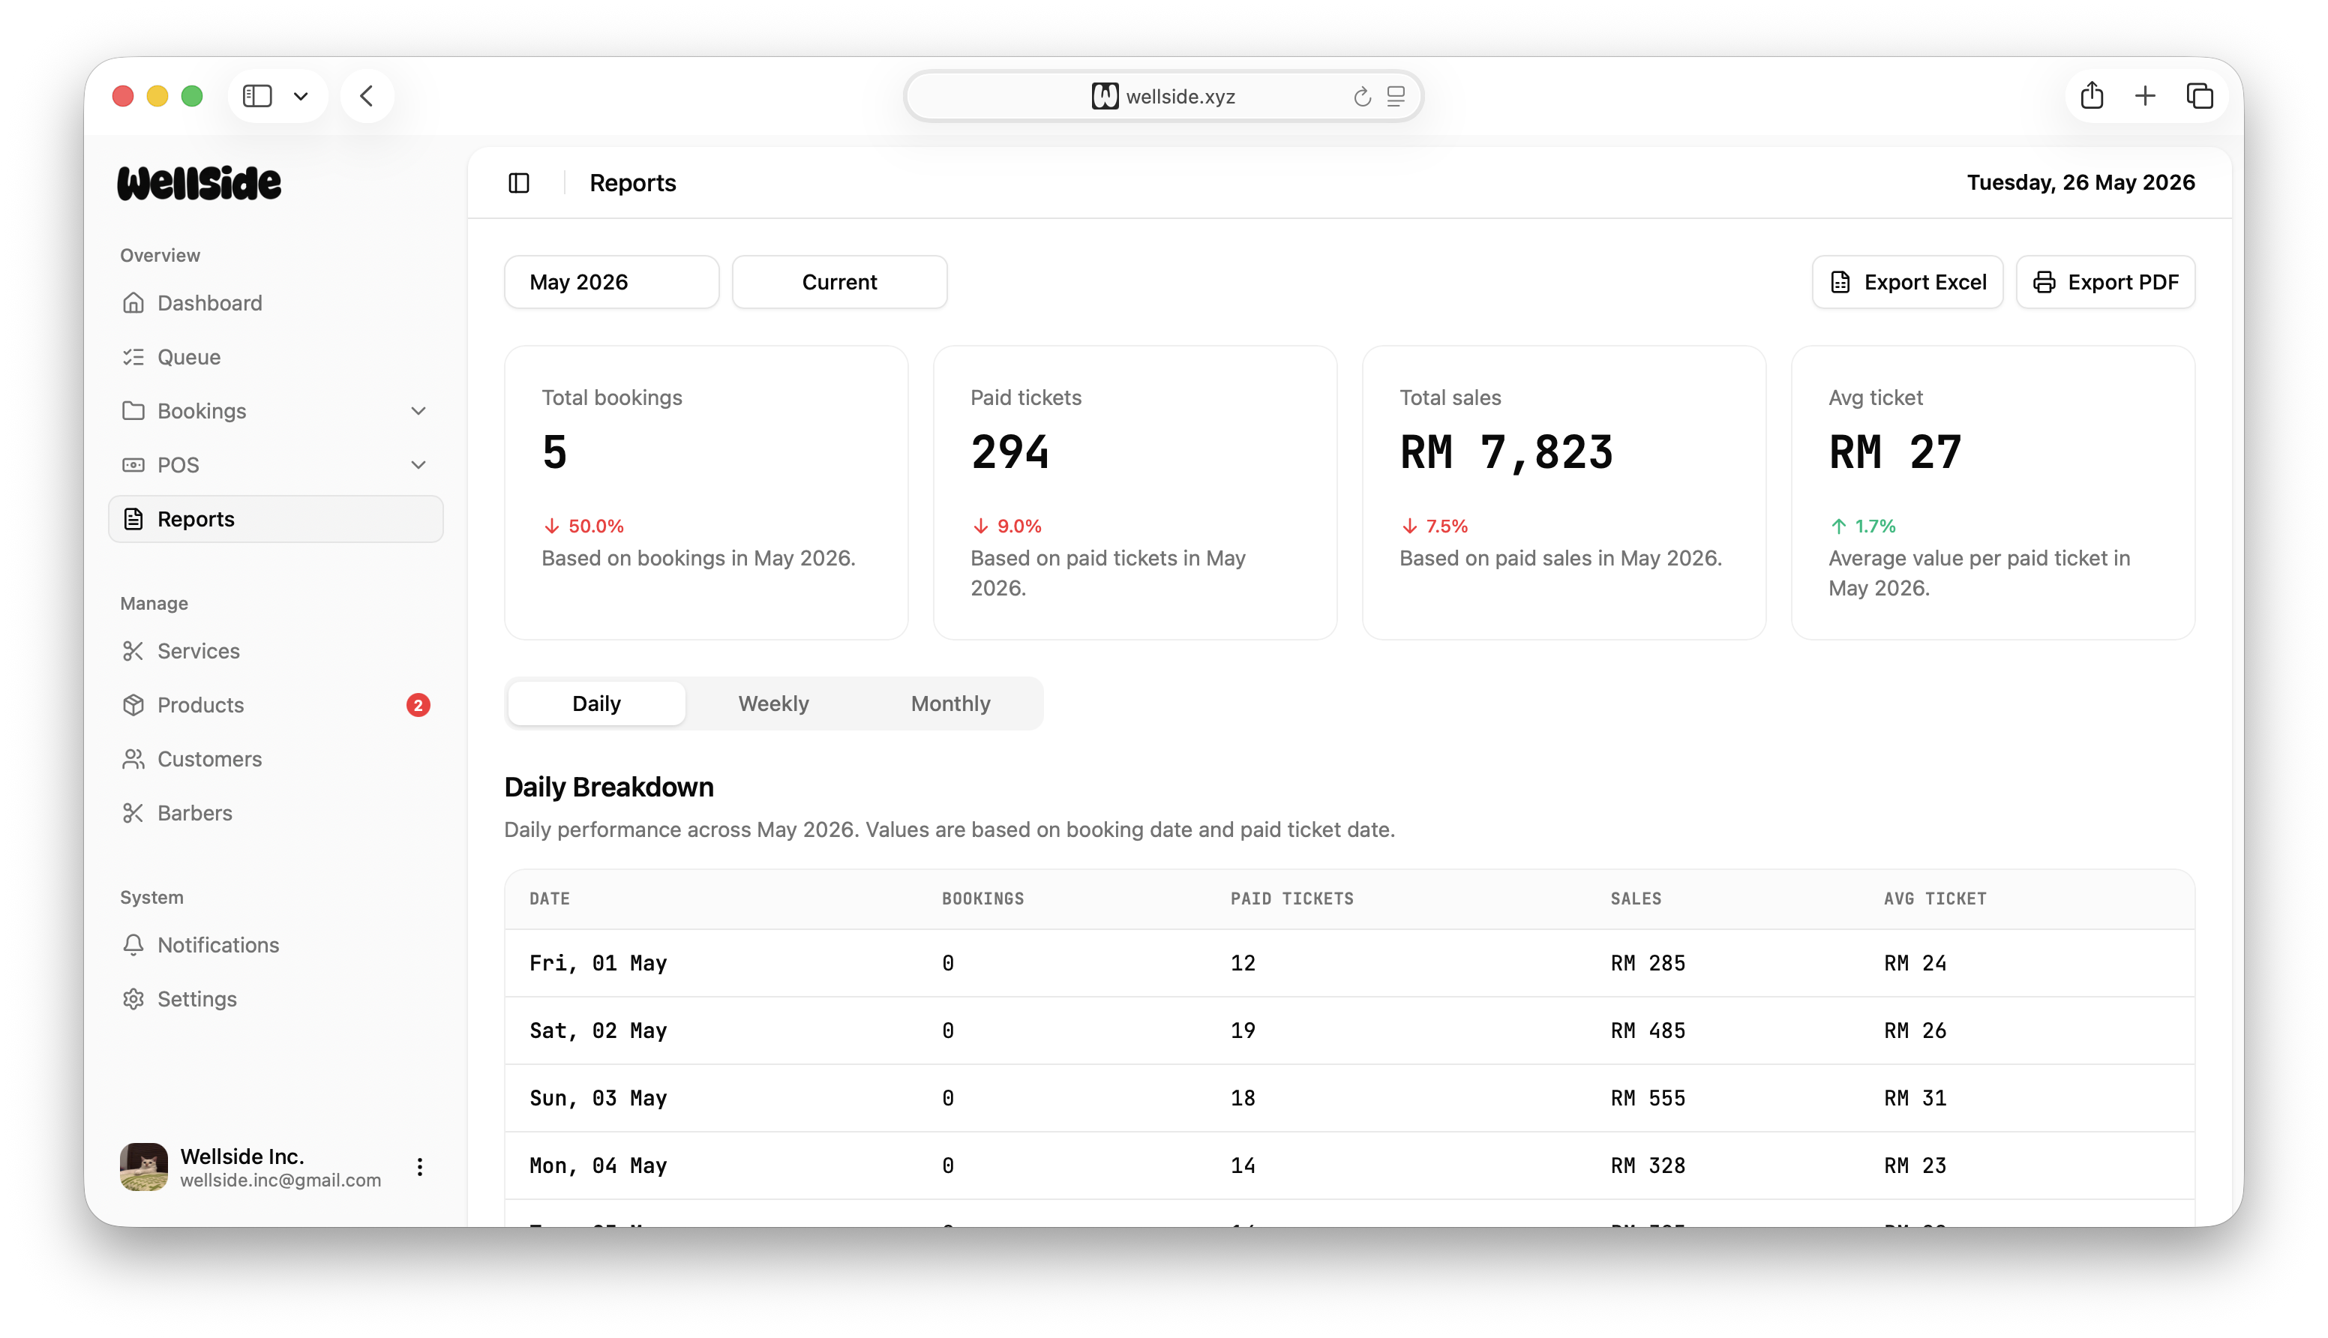Viewport: 2328px width, 1338px height.
Task: Switch to the Weekly tab
Action: click(773, 704)
